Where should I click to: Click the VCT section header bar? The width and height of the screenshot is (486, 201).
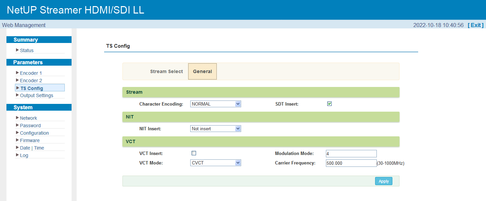pos(261,141)
